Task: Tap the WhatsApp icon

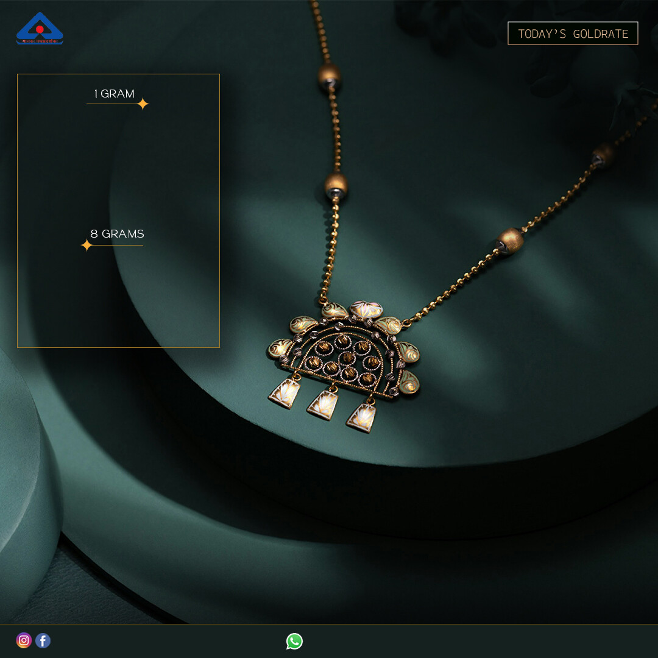Action: point(295,641)
